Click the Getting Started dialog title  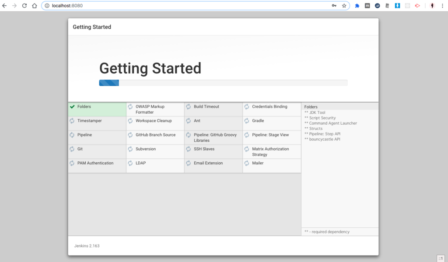(92, 27)
